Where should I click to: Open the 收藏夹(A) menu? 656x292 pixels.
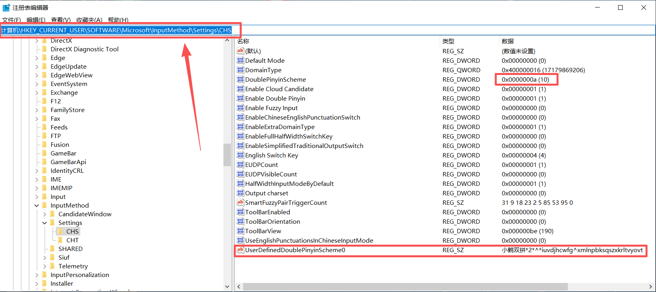pyautogui.click(x=89, y=20)
